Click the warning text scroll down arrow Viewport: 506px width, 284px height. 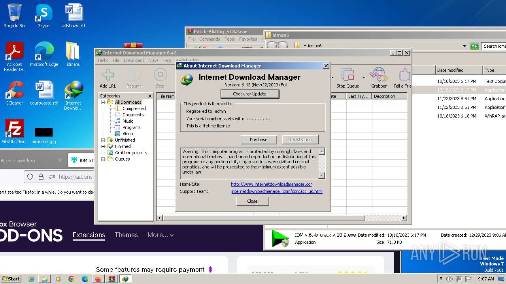pos(322,176)
